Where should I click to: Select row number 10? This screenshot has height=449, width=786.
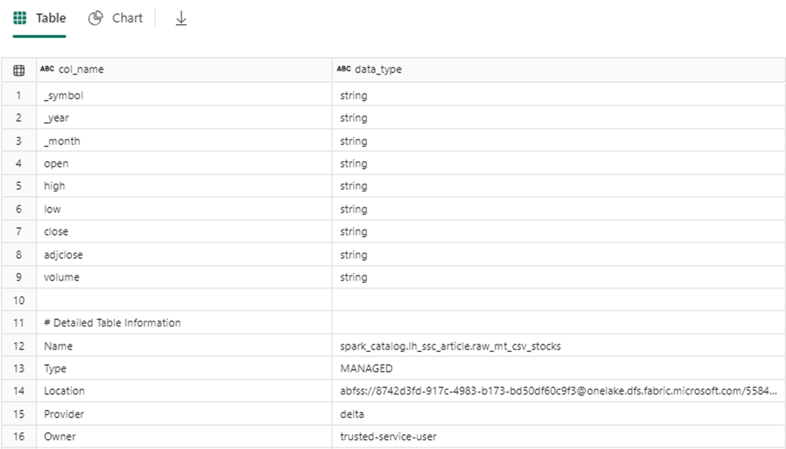point(19,300)
